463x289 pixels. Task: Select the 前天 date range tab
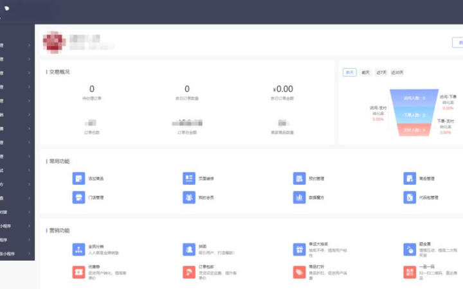[365, 72]
